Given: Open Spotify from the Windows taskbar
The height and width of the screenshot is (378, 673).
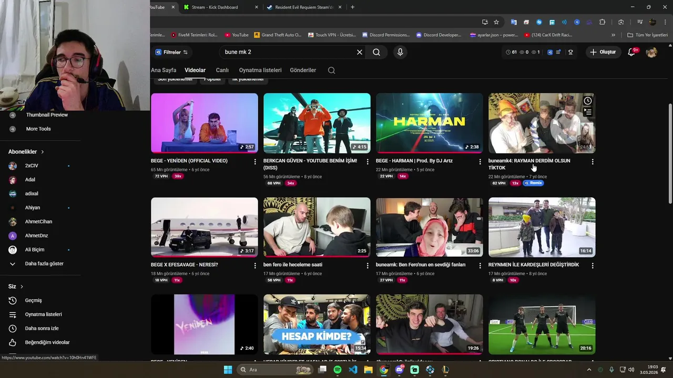Looking at the screenshot, I should click(338, 370).
